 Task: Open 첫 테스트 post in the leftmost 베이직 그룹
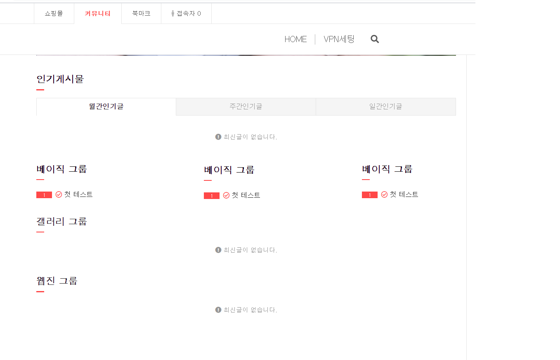(x=78, y=194)
